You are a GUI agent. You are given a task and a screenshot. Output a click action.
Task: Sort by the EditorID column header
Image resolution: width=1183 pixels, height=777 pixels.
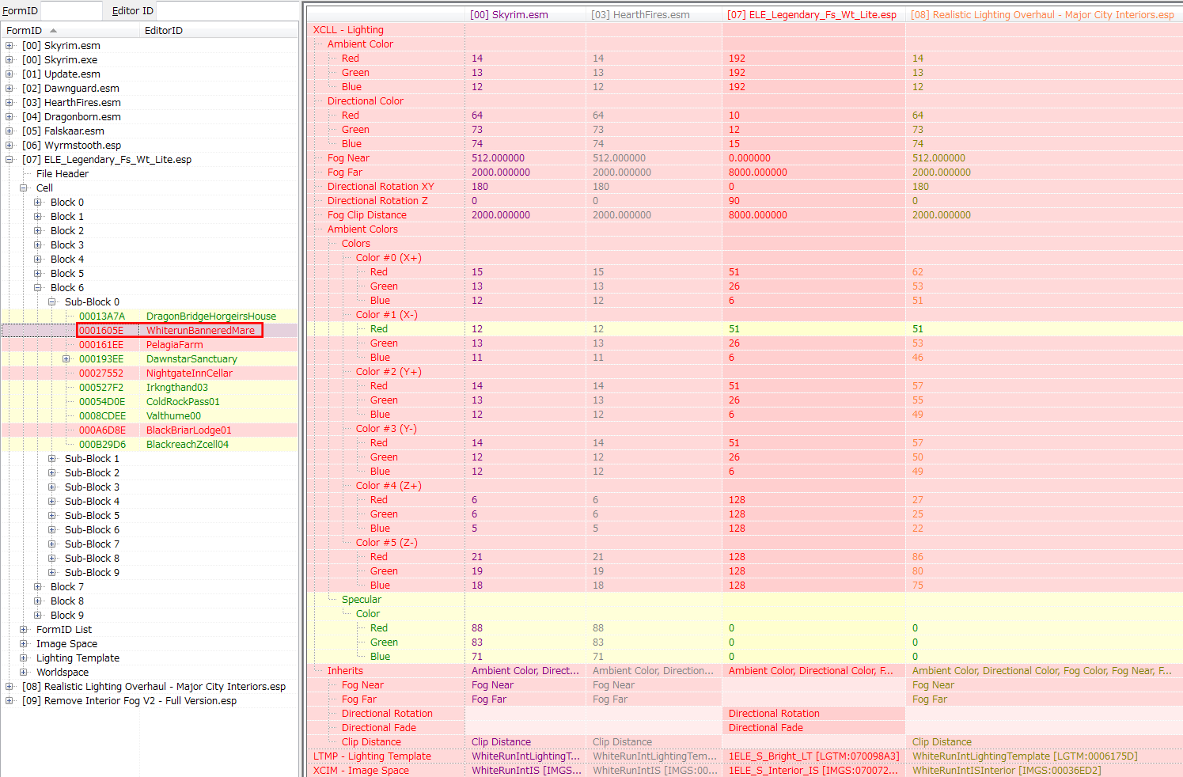(x=219, y=30)
